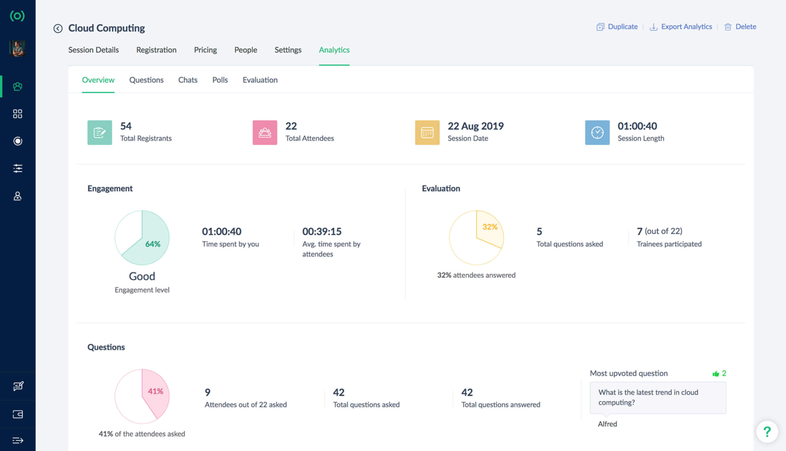786x451 pixels.
Task: Expand the People navigation section
Action: [x=246, y=50]
